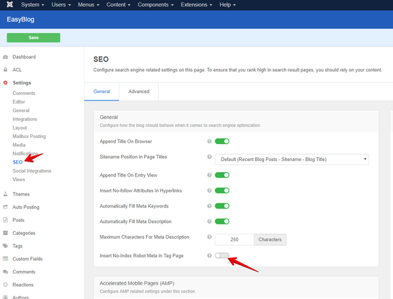393x299 pixels.
Task: Click help icon for Automatically Fill Meta Keywords
Action: click(210, 206)
